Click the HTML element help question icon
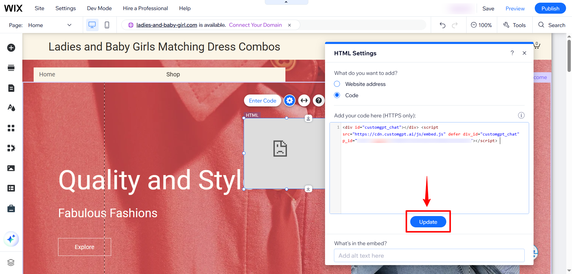This screenshot has height=274, width=572. 318,100
